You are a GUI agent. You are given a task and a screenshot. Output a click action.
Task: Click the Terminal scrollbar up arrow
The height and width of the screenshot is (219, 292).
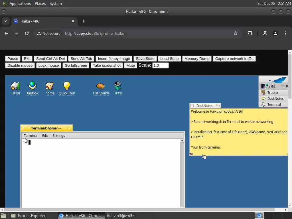[x=182, y=141]
